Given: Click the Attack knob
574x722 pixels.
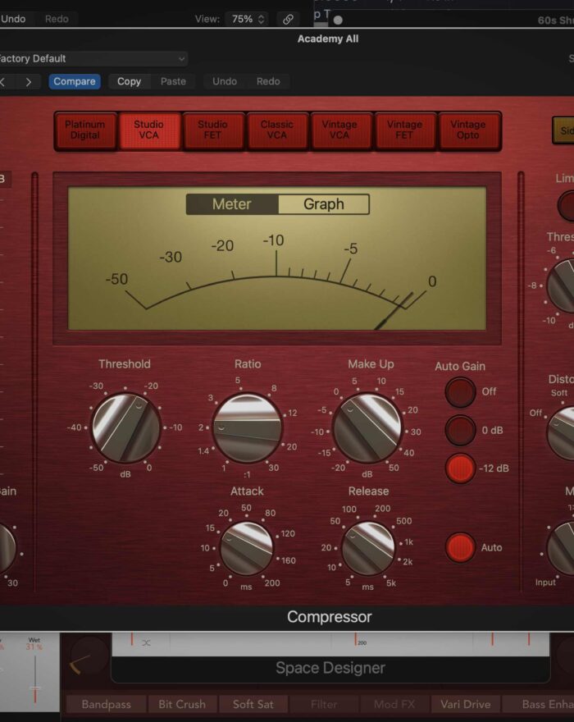Looking at the screenshot, I should 247,548.
